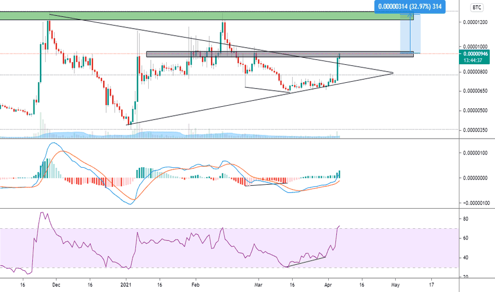Click the bar countdown timer 13:44:37
The width and height of the screenshot is (495, 292).
click(x=473, y=61)
